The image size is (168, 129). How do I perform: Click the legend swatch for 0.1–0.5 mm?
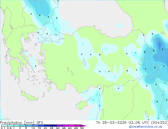tap(5, 126)
